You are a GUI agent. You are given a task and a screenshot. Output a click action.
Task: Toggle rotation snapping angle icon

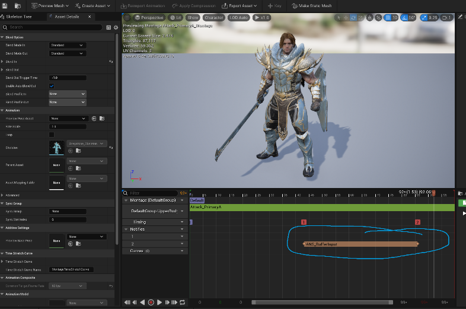coord(404,18)
